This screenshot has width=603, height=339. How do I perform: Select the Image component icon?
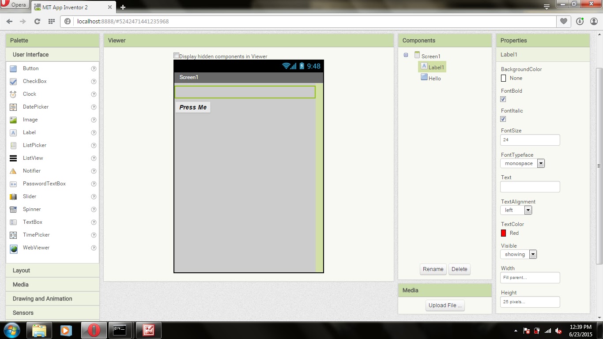(30, 120)
